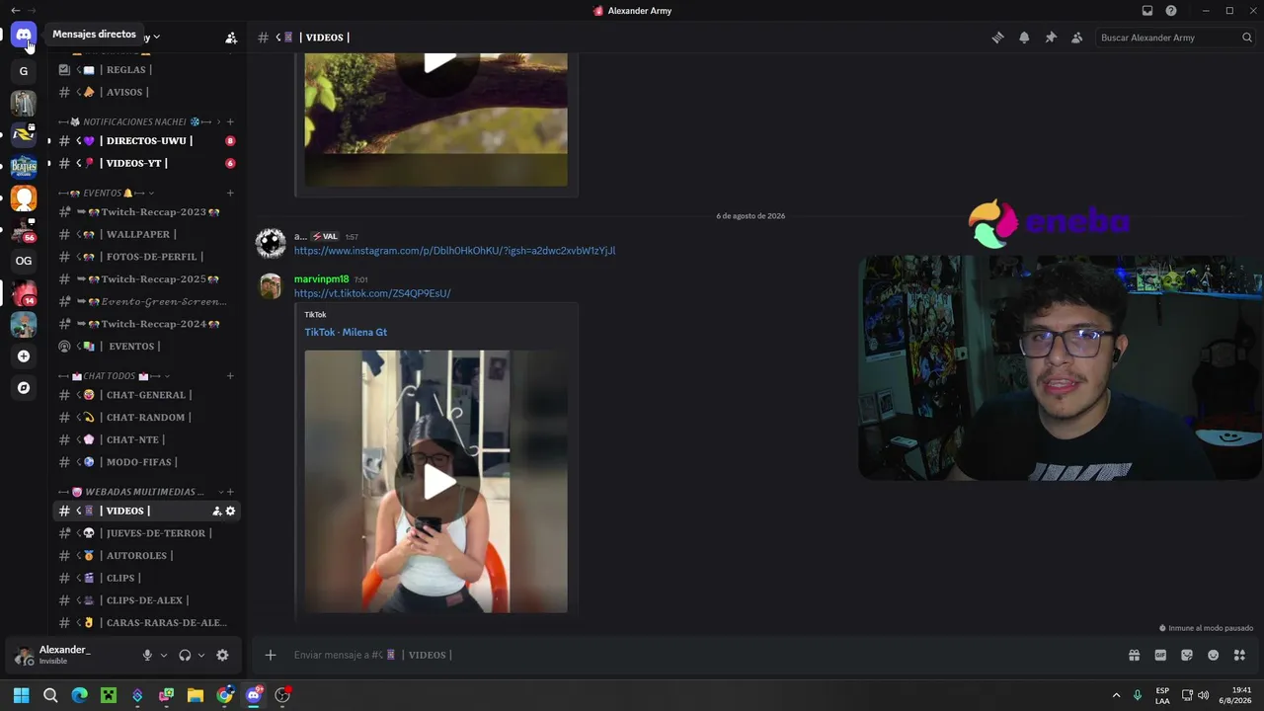Open the TikTok · Milena Gt embed title
The height and width of the screenshot is (711, 1264).
[346, 333]
